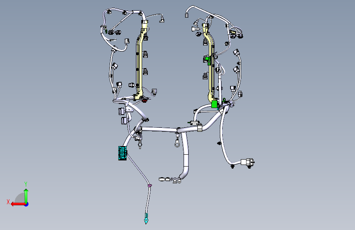
Task: Click the red X axis arrow of the triad
Action: coord(18,204)
